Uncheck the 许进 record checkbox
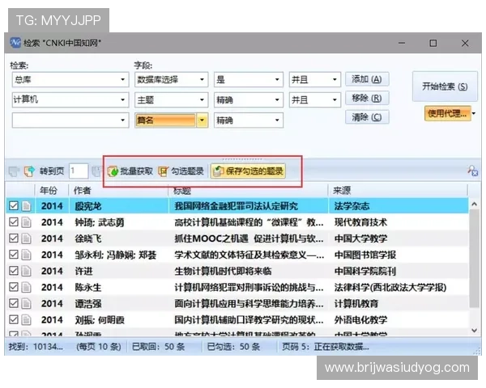The height and width of the screenshot is (388, 486). pyautogui.click(x=14, y=271)
